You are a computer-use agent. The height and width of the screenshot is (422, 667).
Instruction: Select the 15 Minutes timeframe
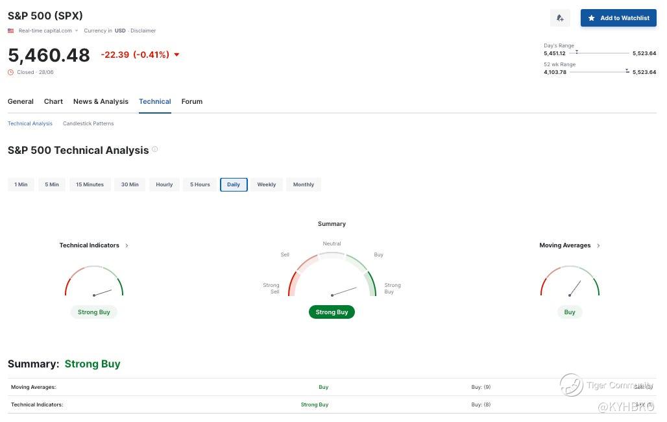(x=90, y=184)
